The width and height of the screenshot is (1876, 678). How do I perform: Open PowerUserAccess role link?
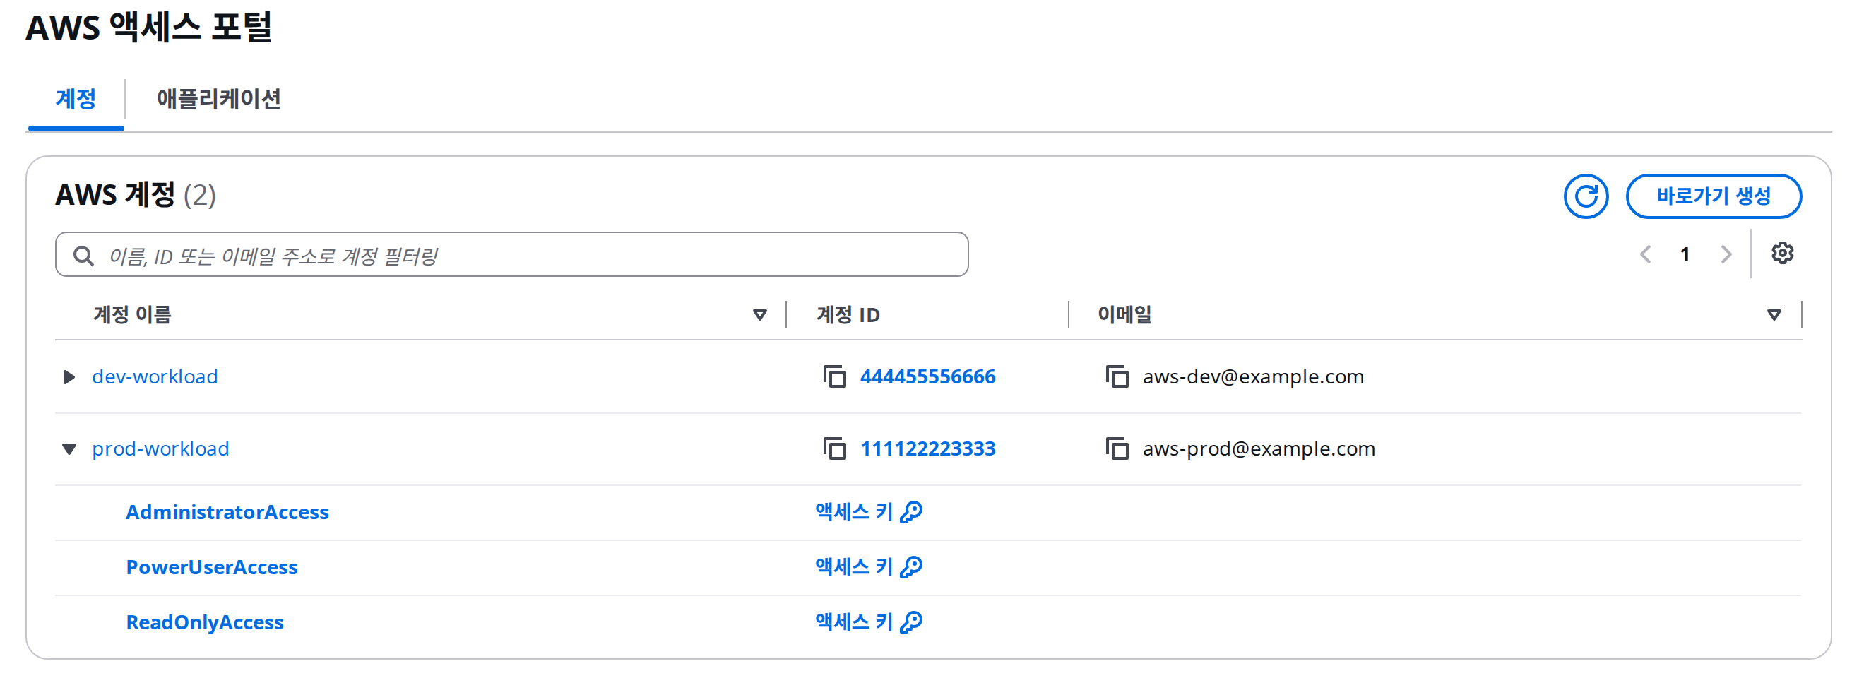click(x=211, y=567)
